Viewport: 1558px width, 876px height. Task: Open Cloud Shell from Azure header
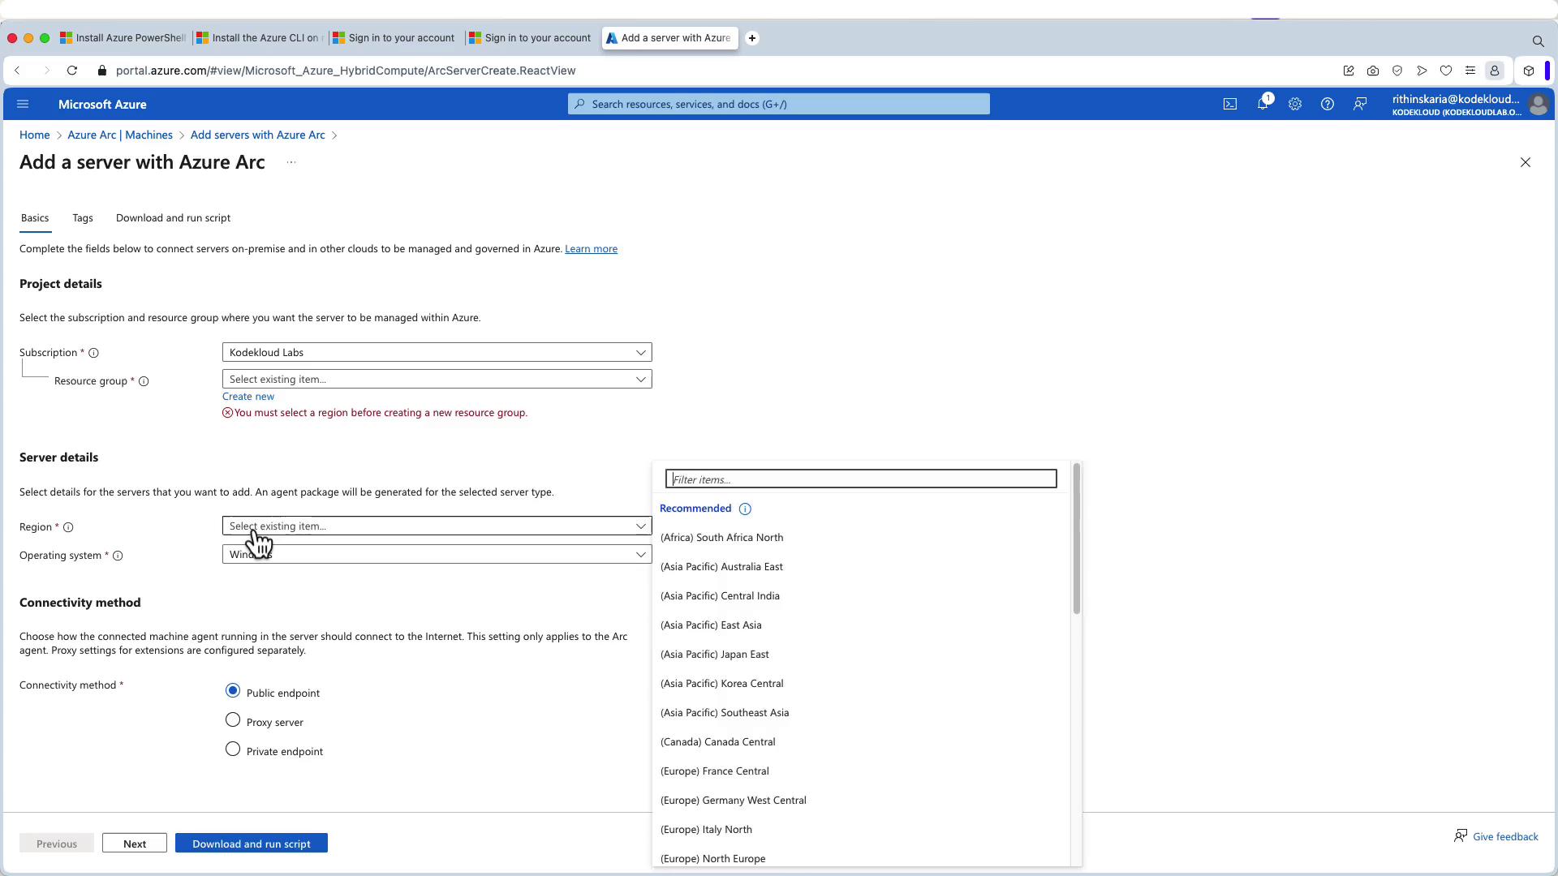tap(1230, 104)
